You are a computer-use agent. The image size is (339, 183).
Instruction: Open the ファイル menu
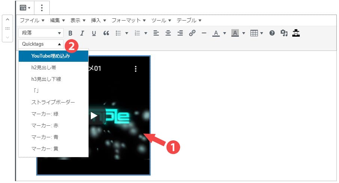tap(32, 20)
